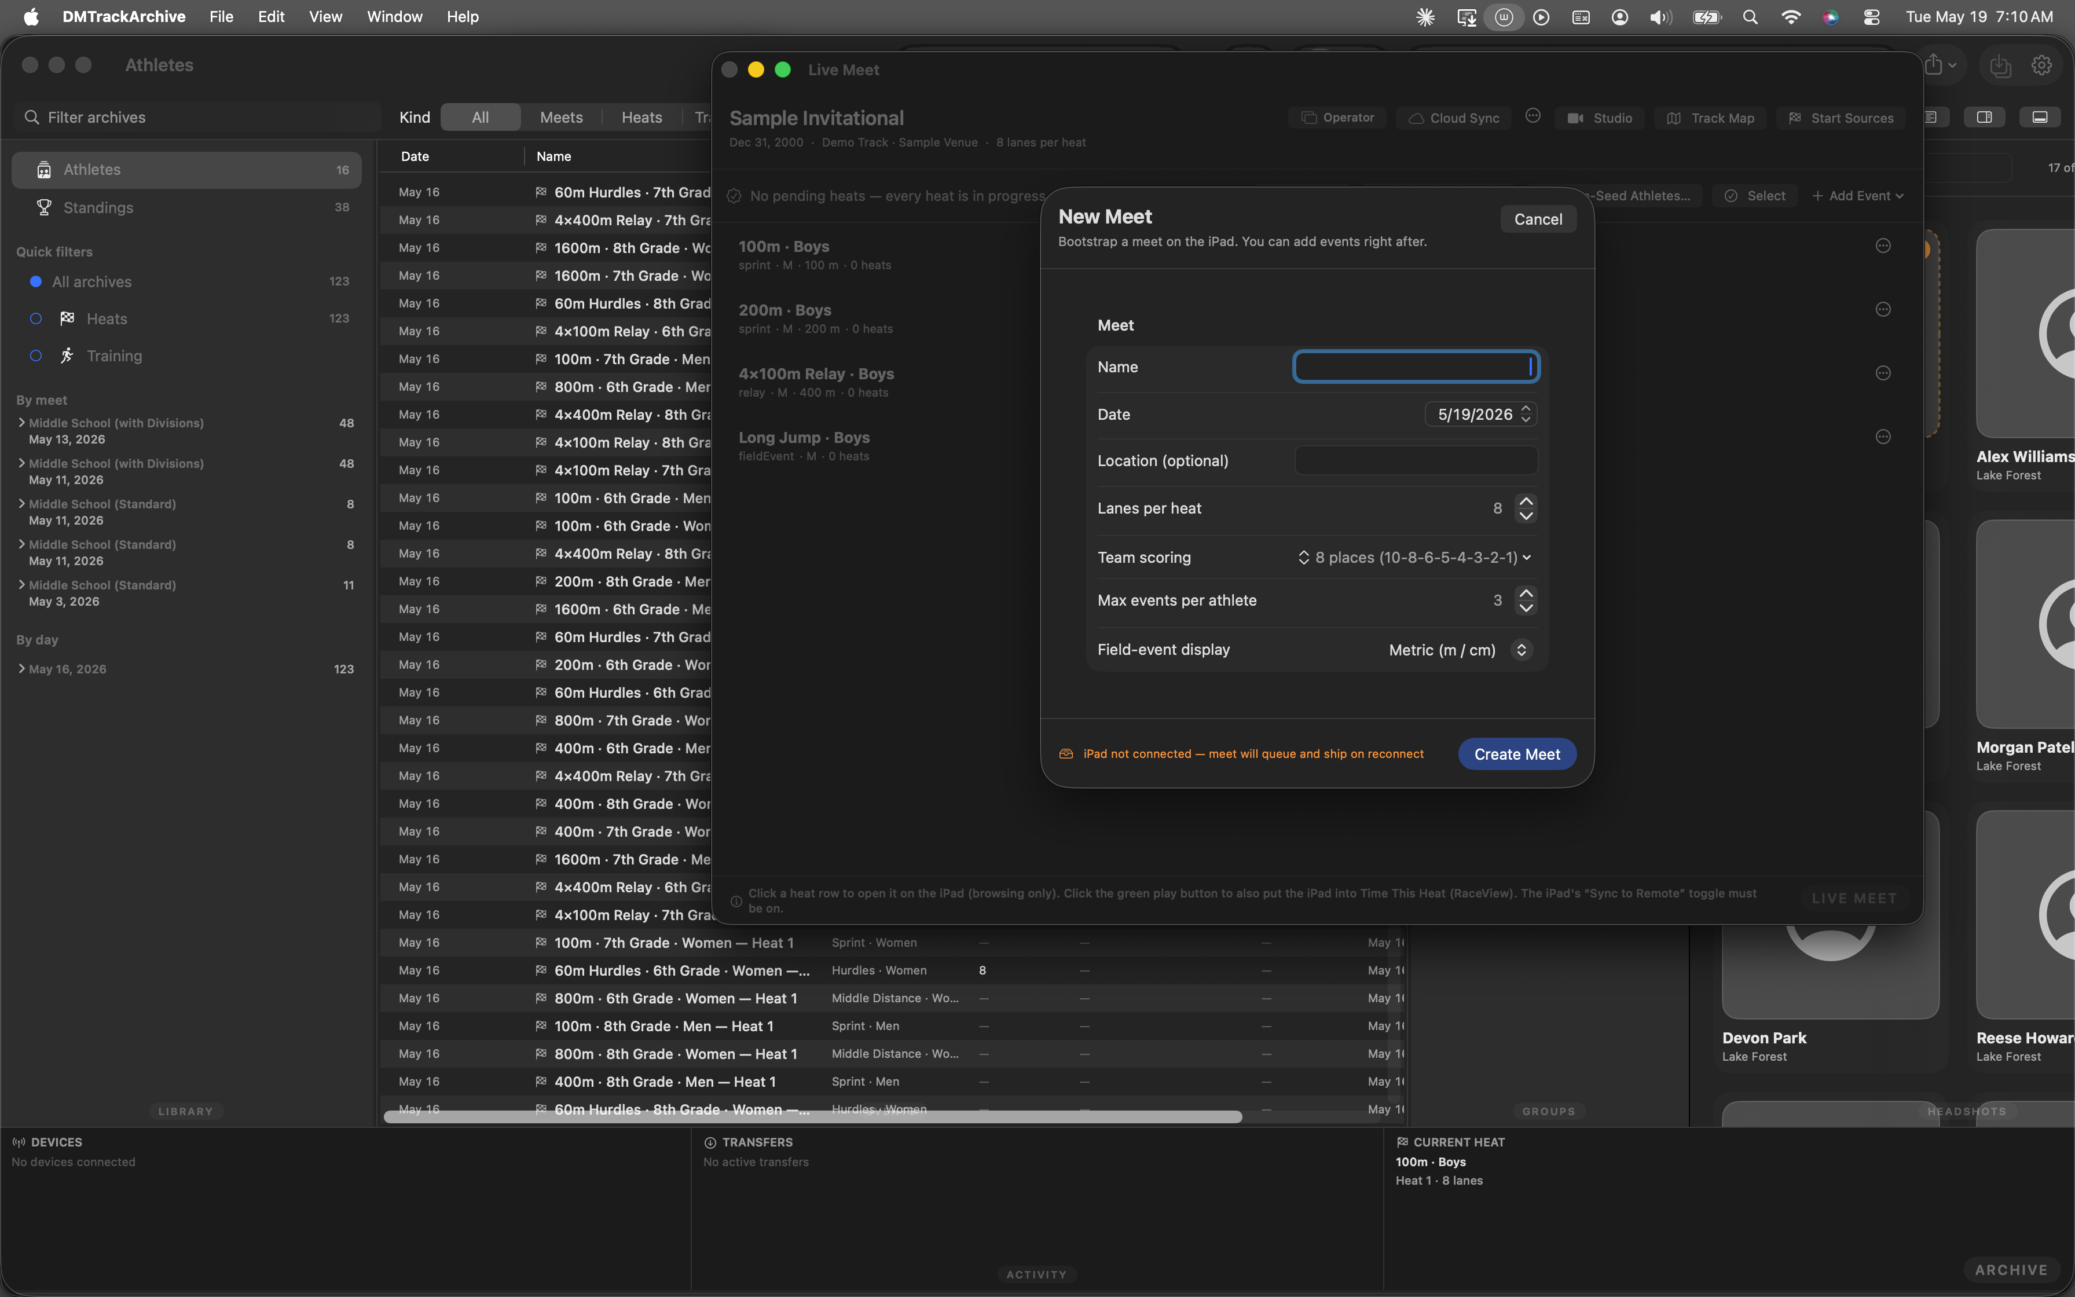Click the meet Name text field
The image size is (2075, 1297).
point(1416,367)
